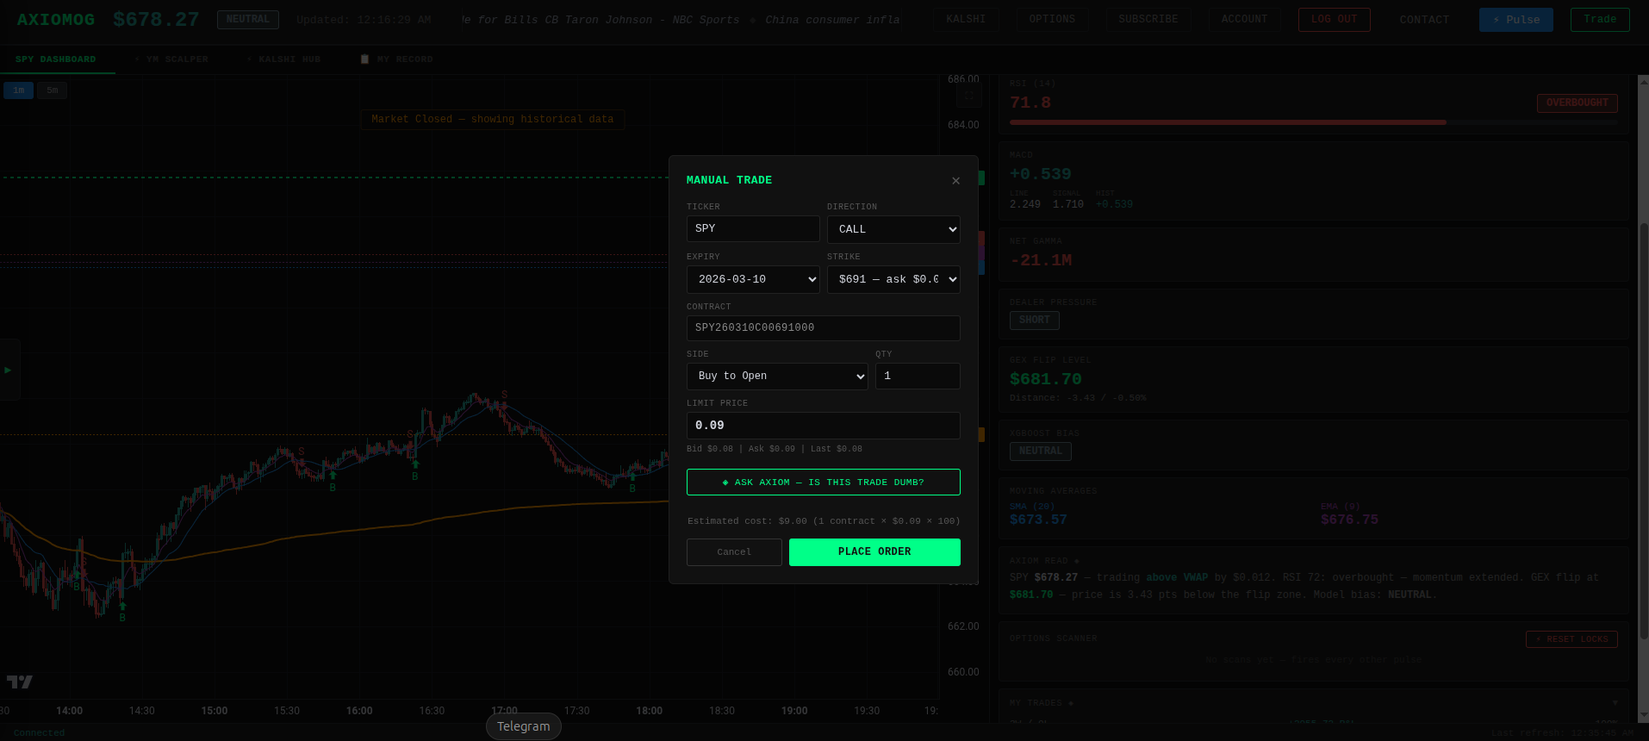Click Market Closed historical data notice
1649x741 pixels.
(492, 119)
